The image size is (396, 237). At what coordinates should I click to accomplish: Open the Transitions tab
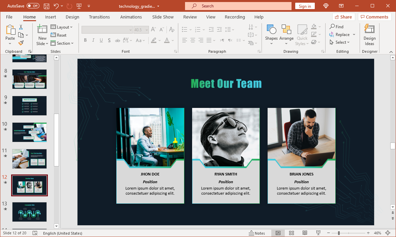tap(99, 17)
